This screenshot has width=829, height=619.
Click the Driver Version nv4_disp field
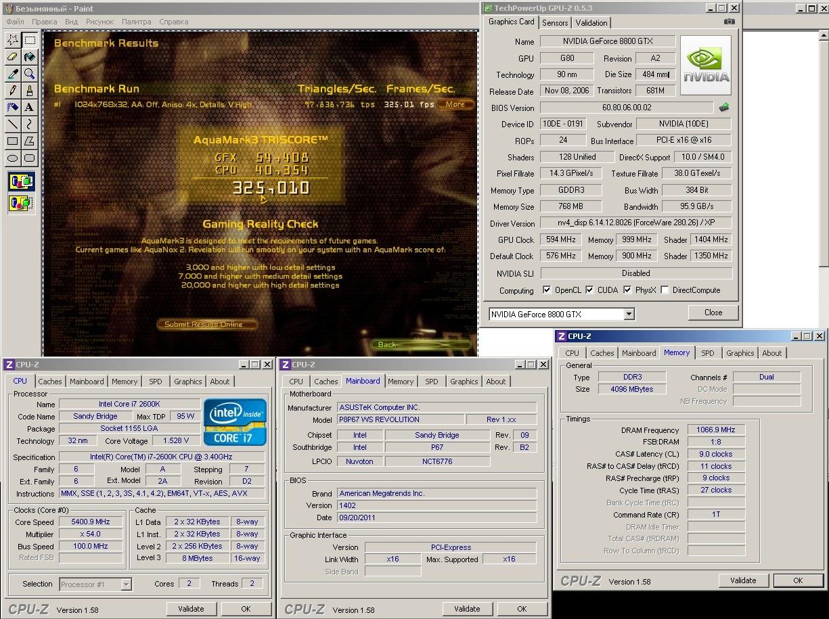636,223
